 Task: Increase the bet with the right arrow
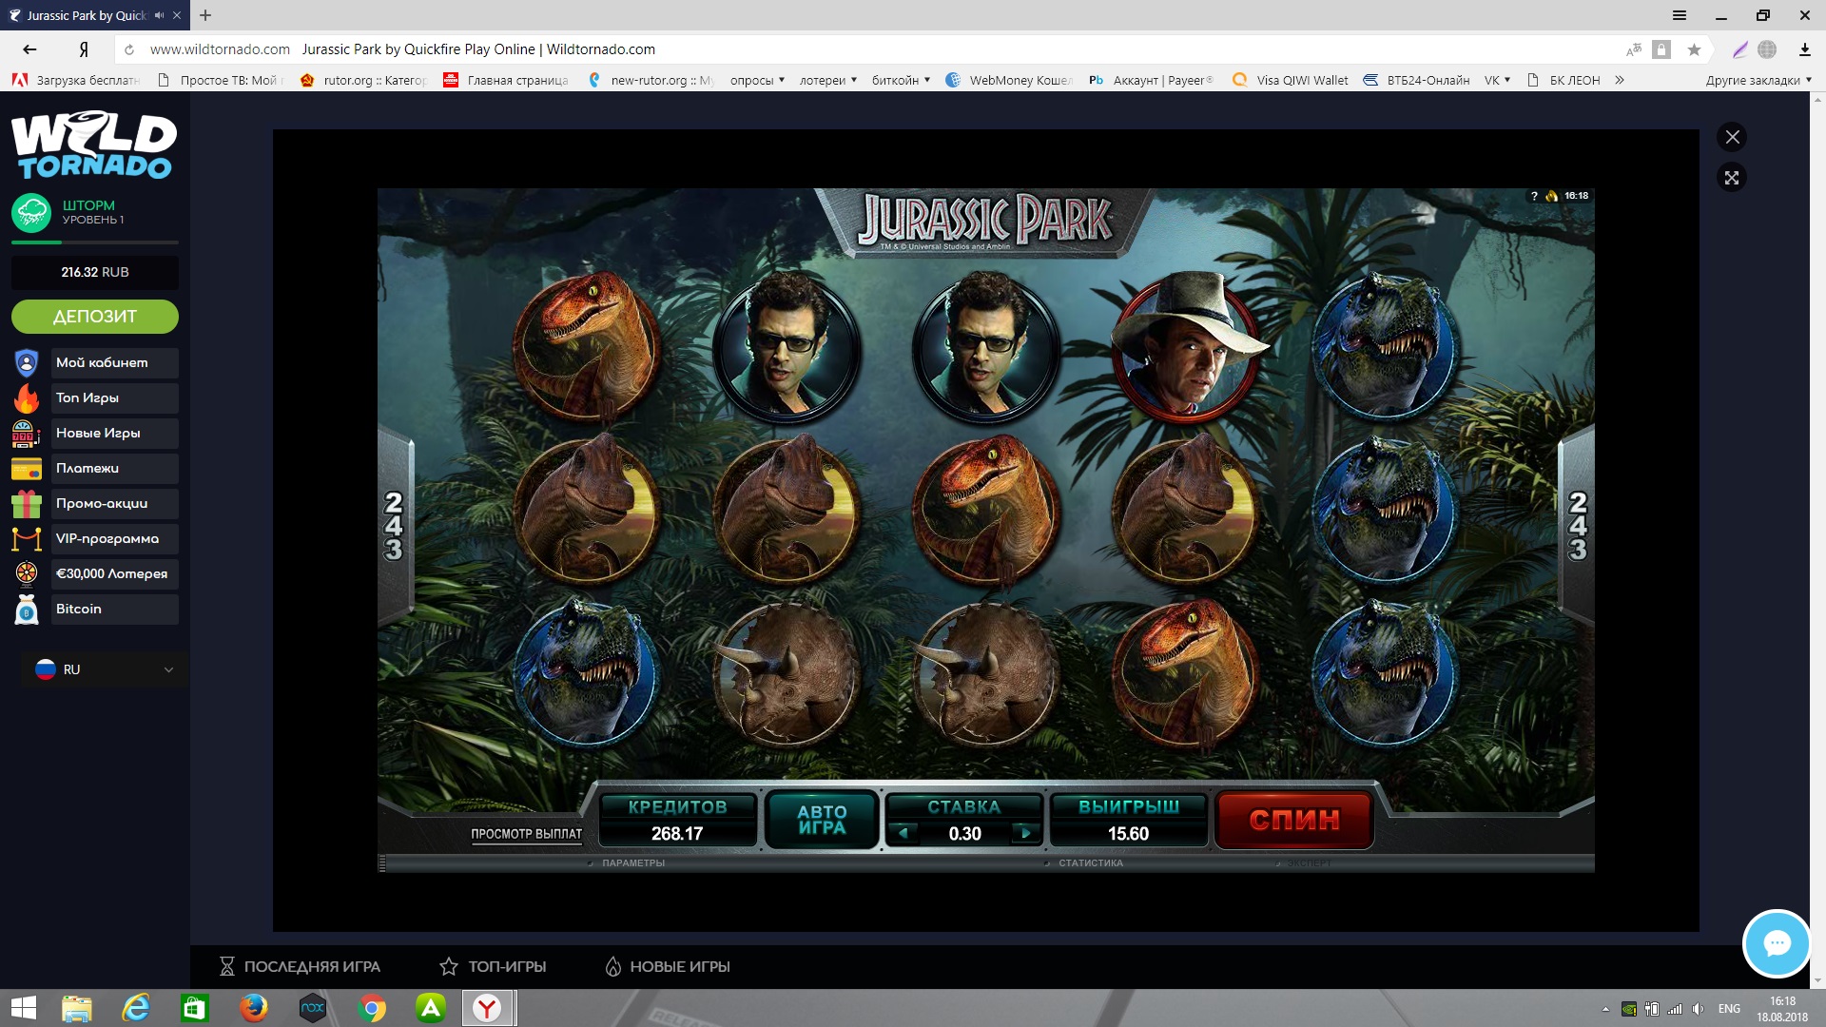point(1025,833)
